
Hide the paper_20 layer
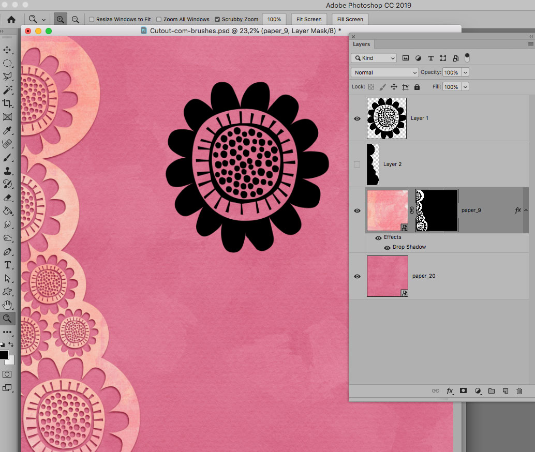pos(357,276)
